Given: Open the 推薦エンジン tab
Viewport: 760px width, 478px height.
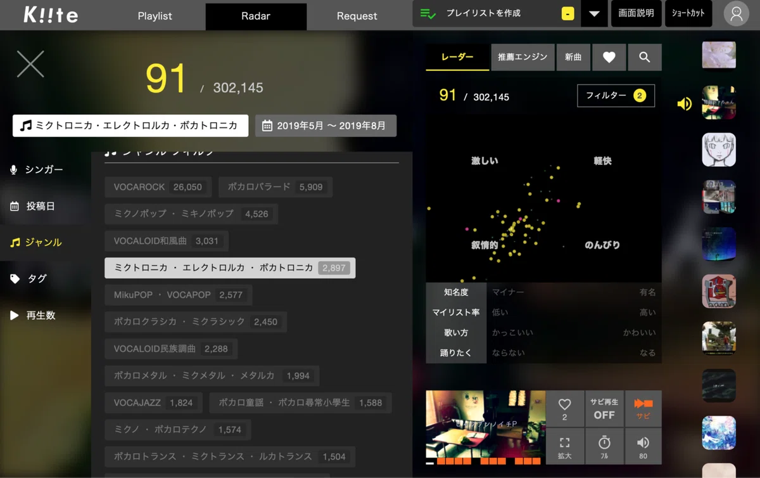Looking at the screenshot, I should tap(522, 57).
